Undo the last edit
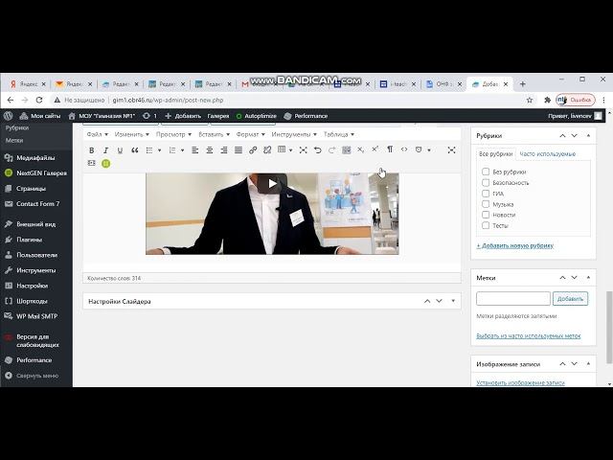Viewport: 613px width, 460px height. coord(317,150)
